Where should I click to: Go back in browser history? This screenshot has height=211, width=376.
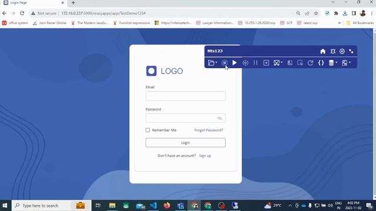point(4,13)
